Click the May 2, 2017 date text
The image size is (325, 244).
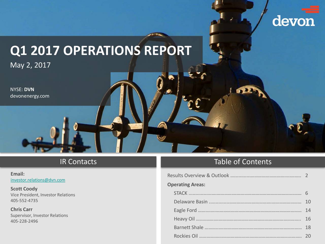30,65
